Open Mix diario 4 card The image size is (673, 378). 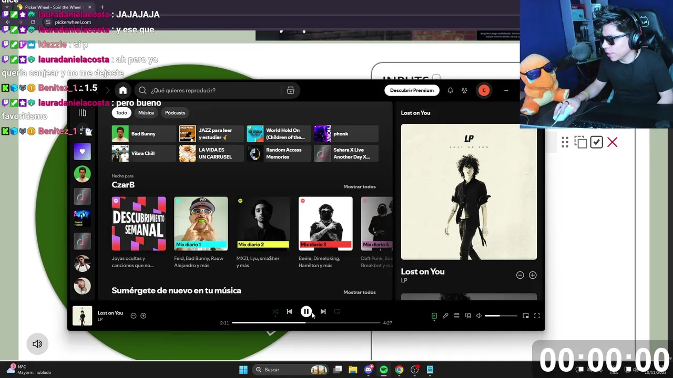[x=376, y=233]
